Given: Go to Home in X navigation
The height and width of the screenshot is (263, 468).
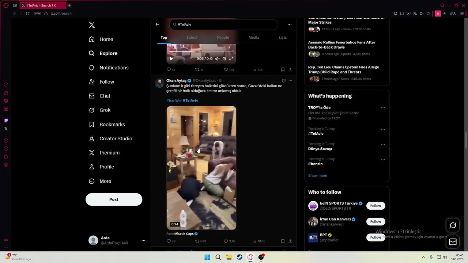Looking at the screenshot, I should (101, 39).
